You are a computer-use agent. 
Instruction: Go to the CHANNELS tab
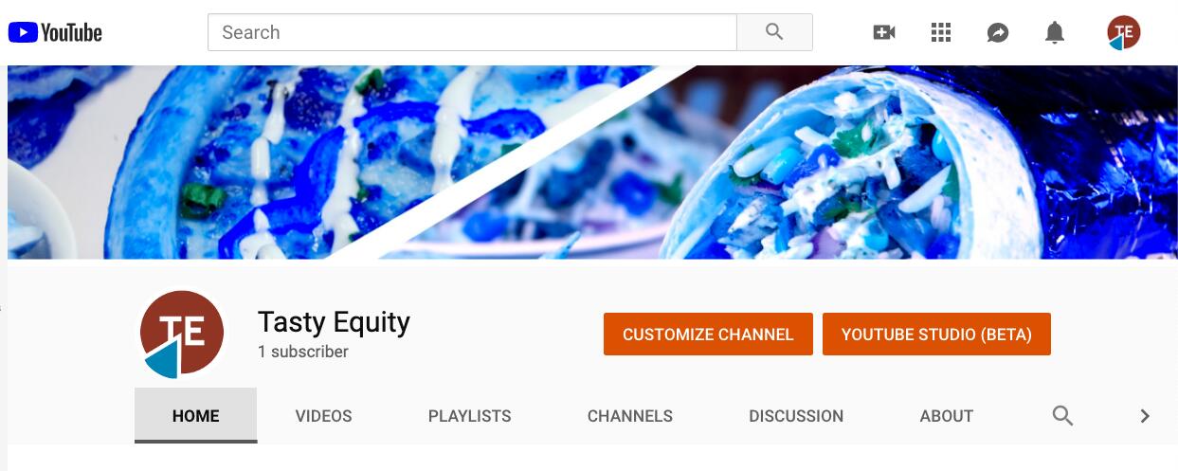(630, 415)
